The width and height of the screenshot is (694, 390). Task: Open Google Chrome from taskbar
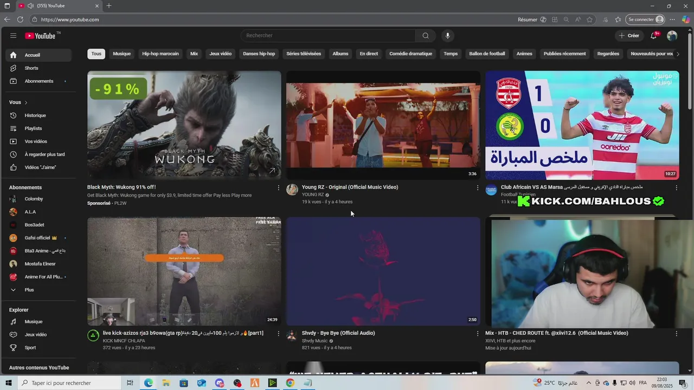tap(290, 383)
